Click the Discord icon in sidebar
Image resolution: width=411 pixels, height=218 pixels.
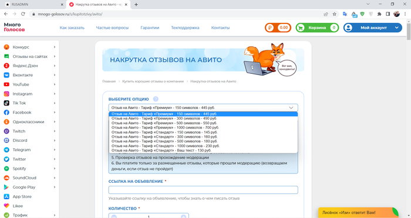pos(6,141)
